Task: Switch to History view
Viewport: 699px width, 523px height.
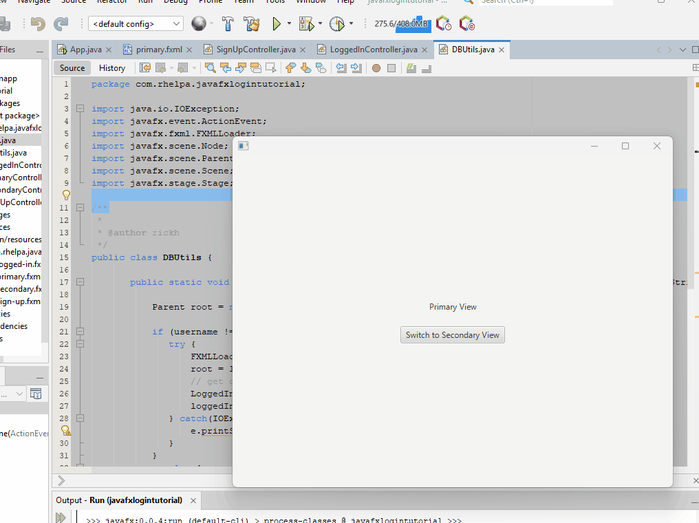Action: (x=112, y=67)
